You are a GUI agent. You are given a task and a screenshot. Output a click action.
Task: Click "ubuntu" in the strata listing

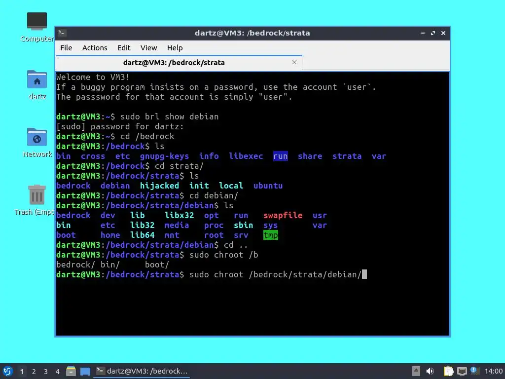(268, 186)
